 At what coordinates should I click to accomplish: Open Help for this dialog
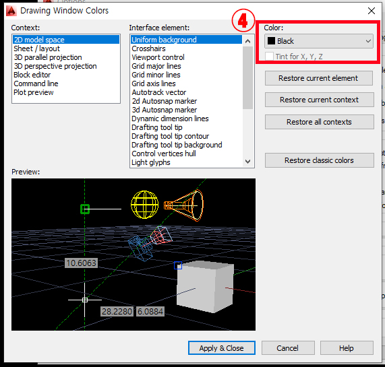[x=347, y=348]
